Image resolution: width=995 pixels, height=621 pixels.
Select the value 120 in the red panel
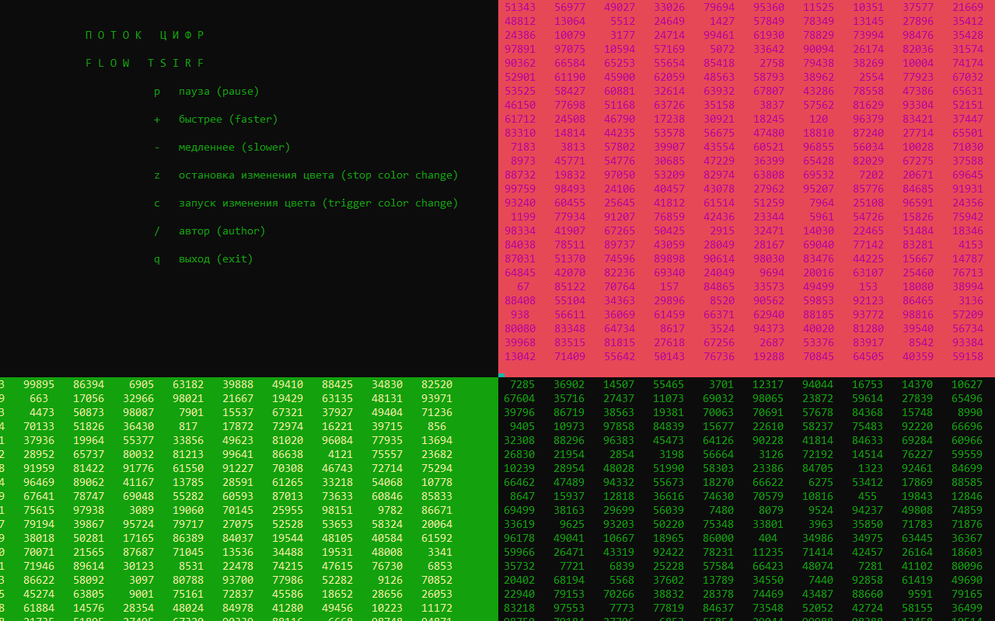click(819, 119)
